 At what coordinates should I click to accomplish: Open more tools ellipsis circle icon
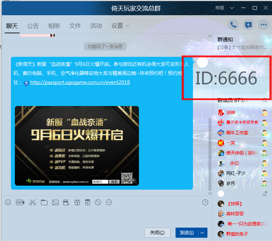[109, 202]
